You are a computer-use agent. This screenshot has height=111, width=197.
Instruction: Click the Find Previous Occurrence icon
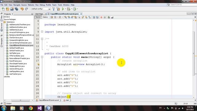point(69,17)
